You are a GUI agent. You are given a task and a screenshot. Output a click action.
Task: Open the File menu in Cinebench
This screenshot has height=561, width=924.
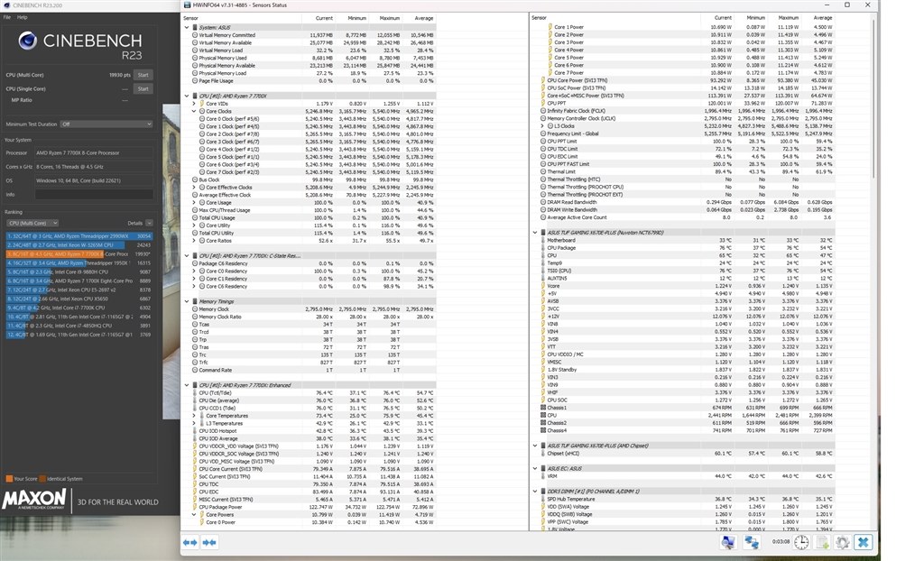pos(7,18)
